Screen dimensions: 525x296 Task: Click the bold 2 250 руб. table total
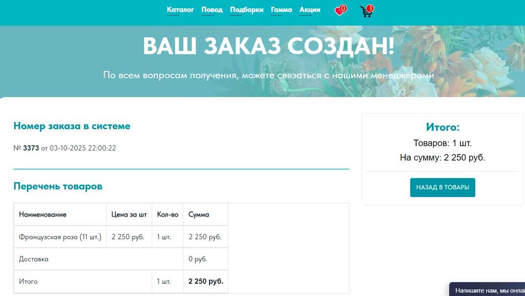(x=206, y=281)
